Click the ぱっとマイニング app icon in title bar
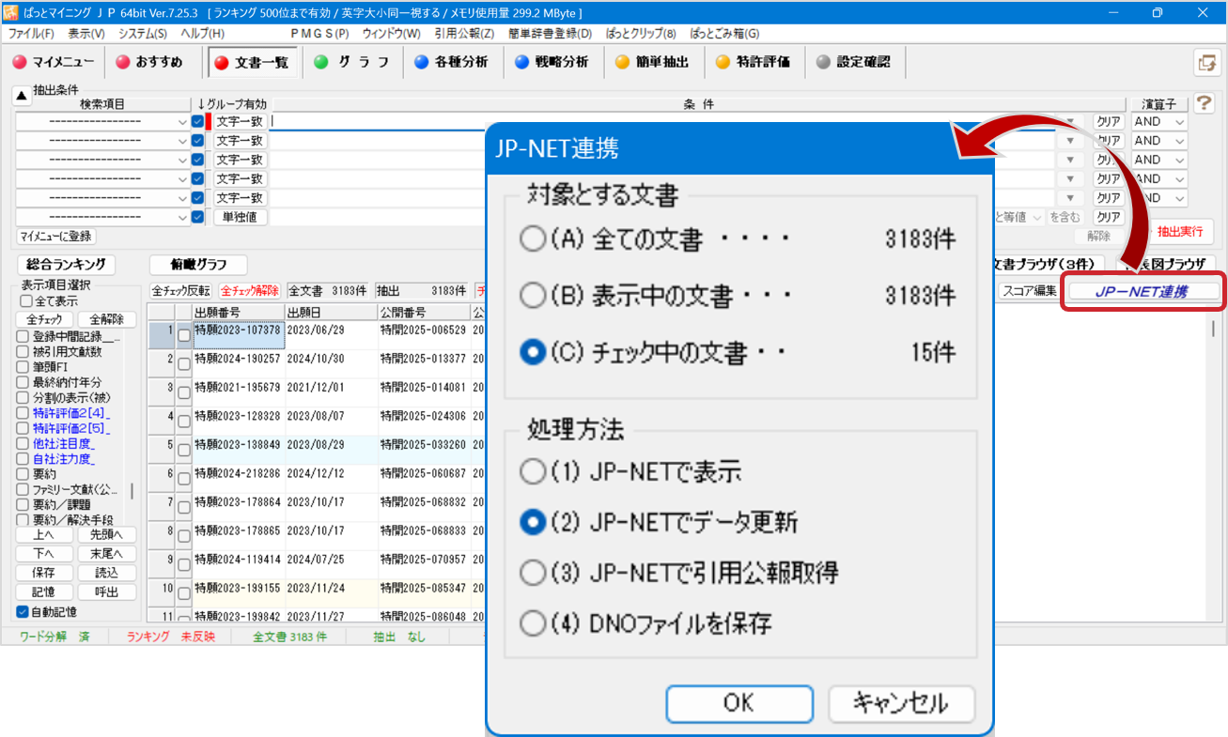1228x737 pixels. [x=10, y=12]
